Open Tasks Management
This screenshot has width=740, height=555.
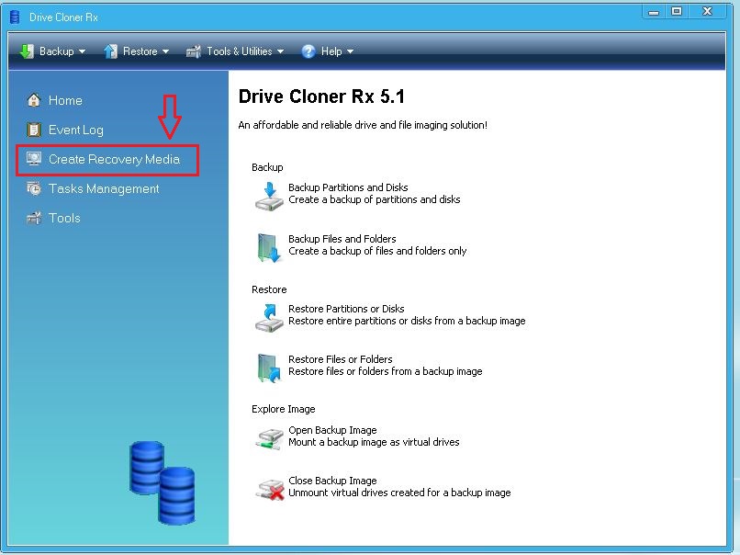click(104, 188)
